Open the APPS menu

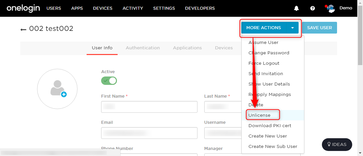pyautogui.click(x=77, y=8)
